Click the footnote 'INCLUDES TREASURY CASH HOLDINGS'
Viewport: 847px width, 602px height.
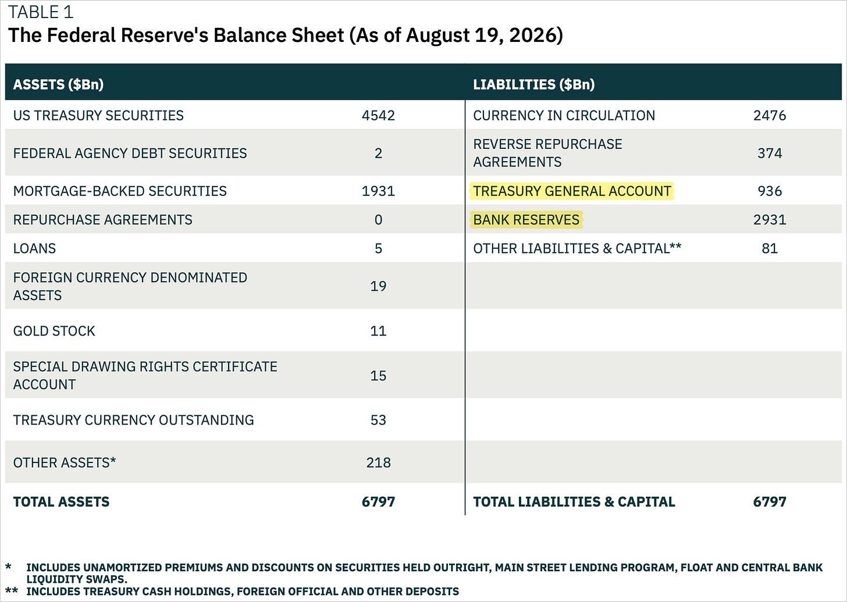(x=243, y=592)
